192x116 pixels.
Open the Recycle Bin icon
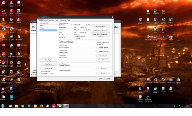[148, 88]
